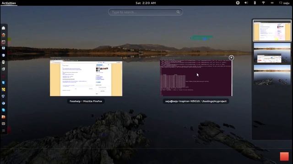Open the Wi-Fi network indicator
Image resolution: width=293 pixels, height=164 pixels.
263,3
